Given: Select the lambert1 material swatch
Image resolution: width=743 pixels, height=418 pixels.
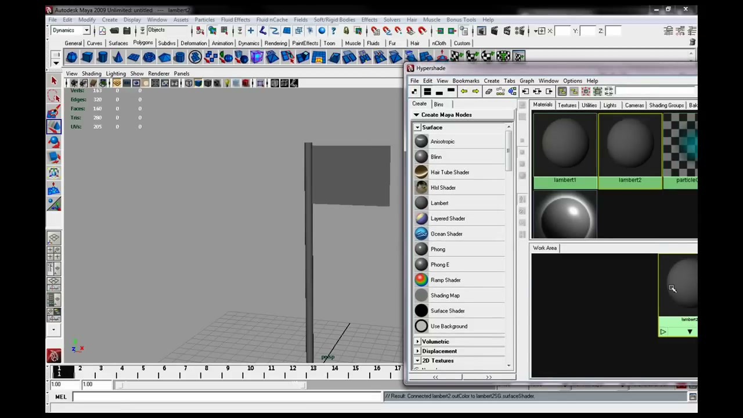Looking at the screenshot, I should coord(565,151).
